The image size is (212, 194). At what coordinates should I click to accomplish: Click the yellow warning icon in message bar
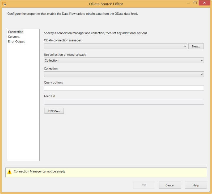click(9, 172)
